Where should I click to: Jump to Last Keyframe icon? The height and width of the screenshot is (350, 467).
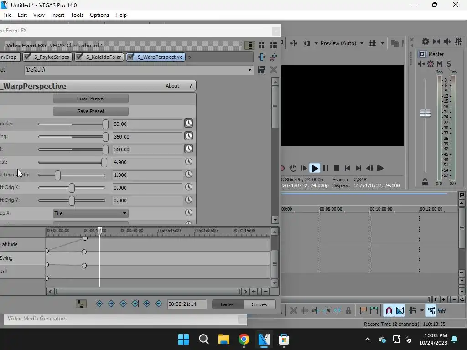click(x=135, y=304)
